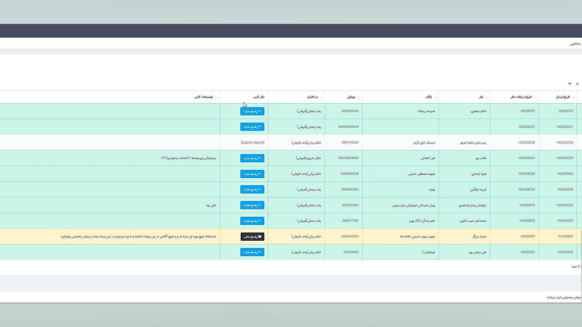Viewport: 582px width, 327px height.
Task: Click پاسخ مثبت in طیبه اوحدی row
Action: 252,174
